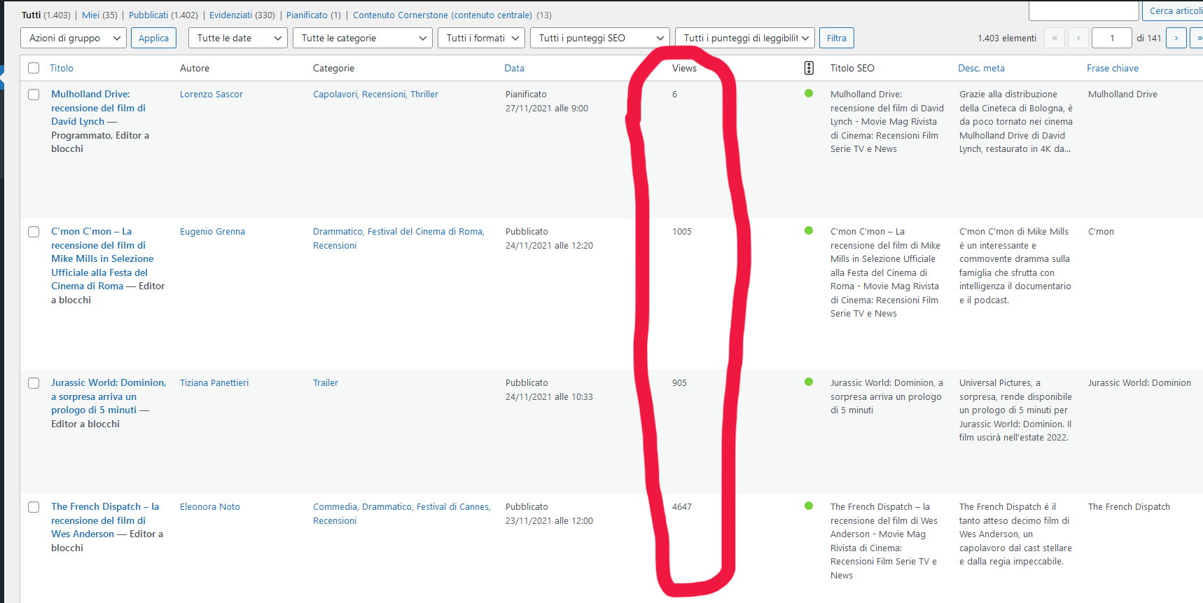1203x603 pixels.
Task: Click the 1.403 elementi count
Action: (x=1007, y=38)
